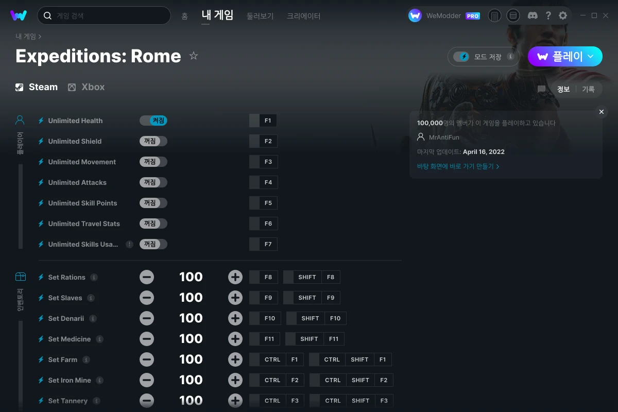Image resolution: width=618 pixels, height=412 pixels.
Task: Show info for Unlimited Skills Usage
Action: click(x=129, y=244)
